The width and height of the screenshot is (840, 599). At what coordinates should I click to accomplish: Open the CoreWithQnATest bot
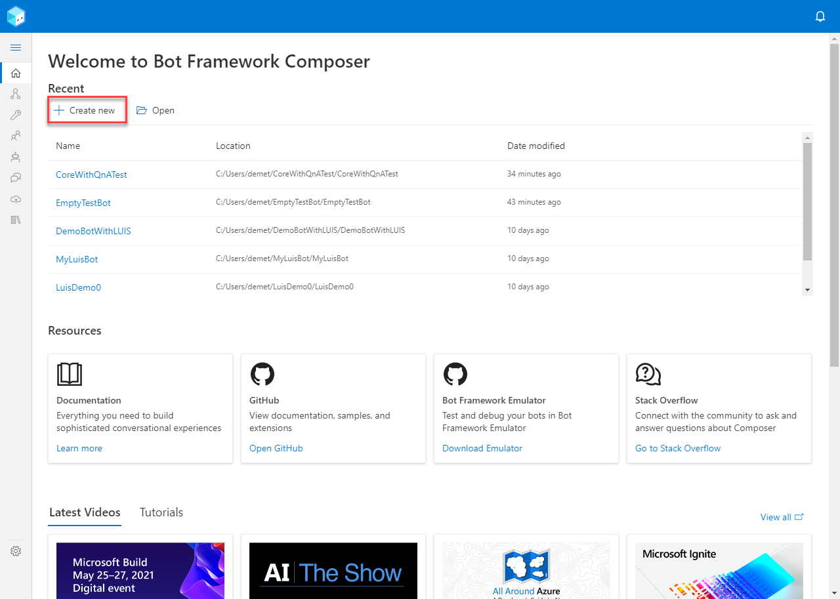click(x=91, y=175)
